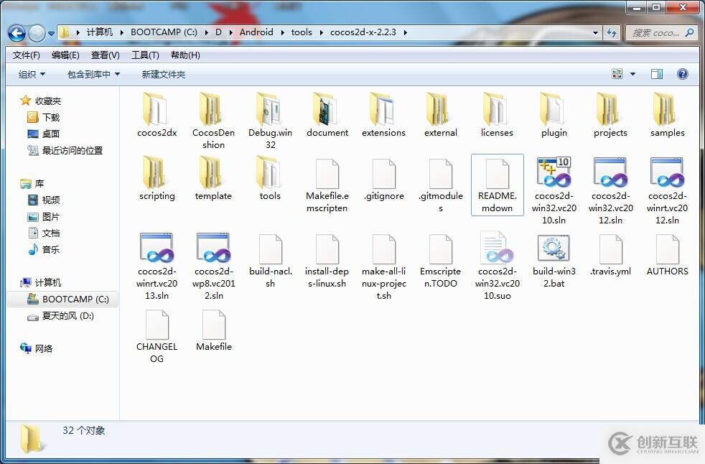
Task: Select the template folder
Action: [213, 178]
